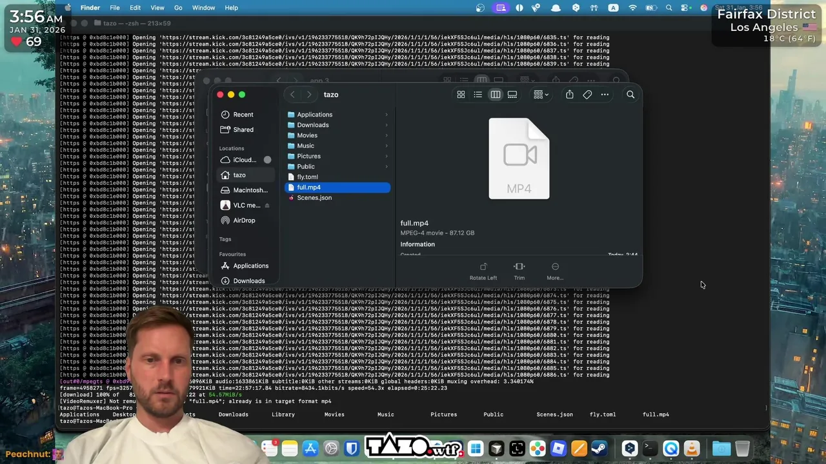826x464 pixels.
Task: Open the Go menu
Action: coord(178,8)
